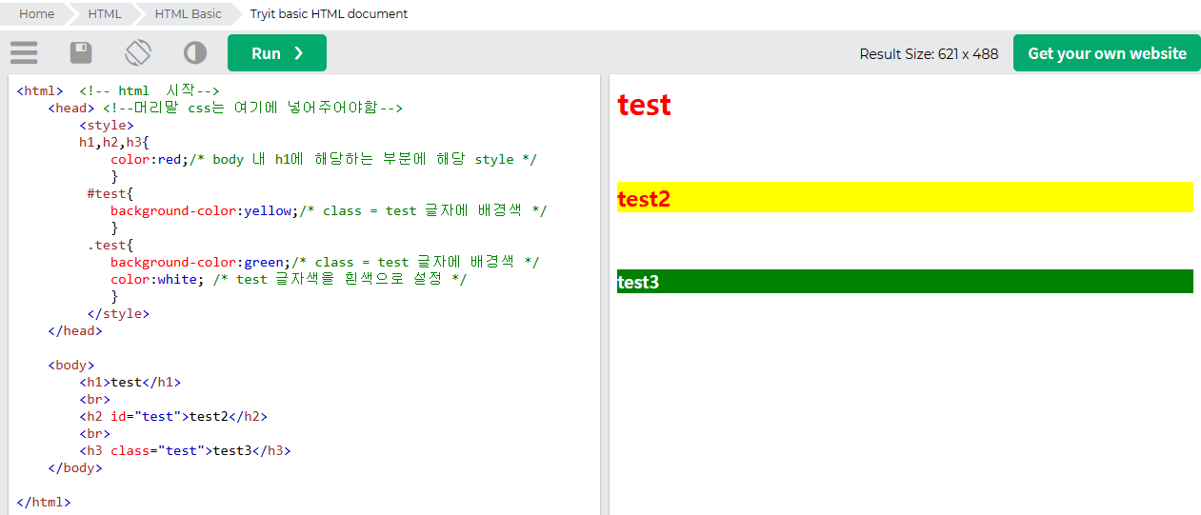
Task: Click the h3 class="test" code line
Action: pyautogui.click(x=185, y=450)
